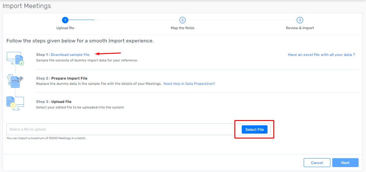Go to the Map the fields step
Screen dimensions: 366x172
182,28
